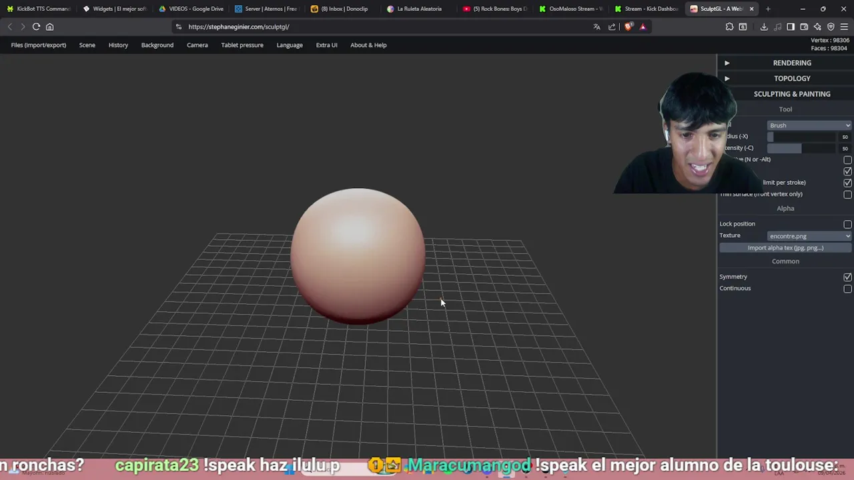Expand the TOPOLOGY panel section

[x=785, y=79]
